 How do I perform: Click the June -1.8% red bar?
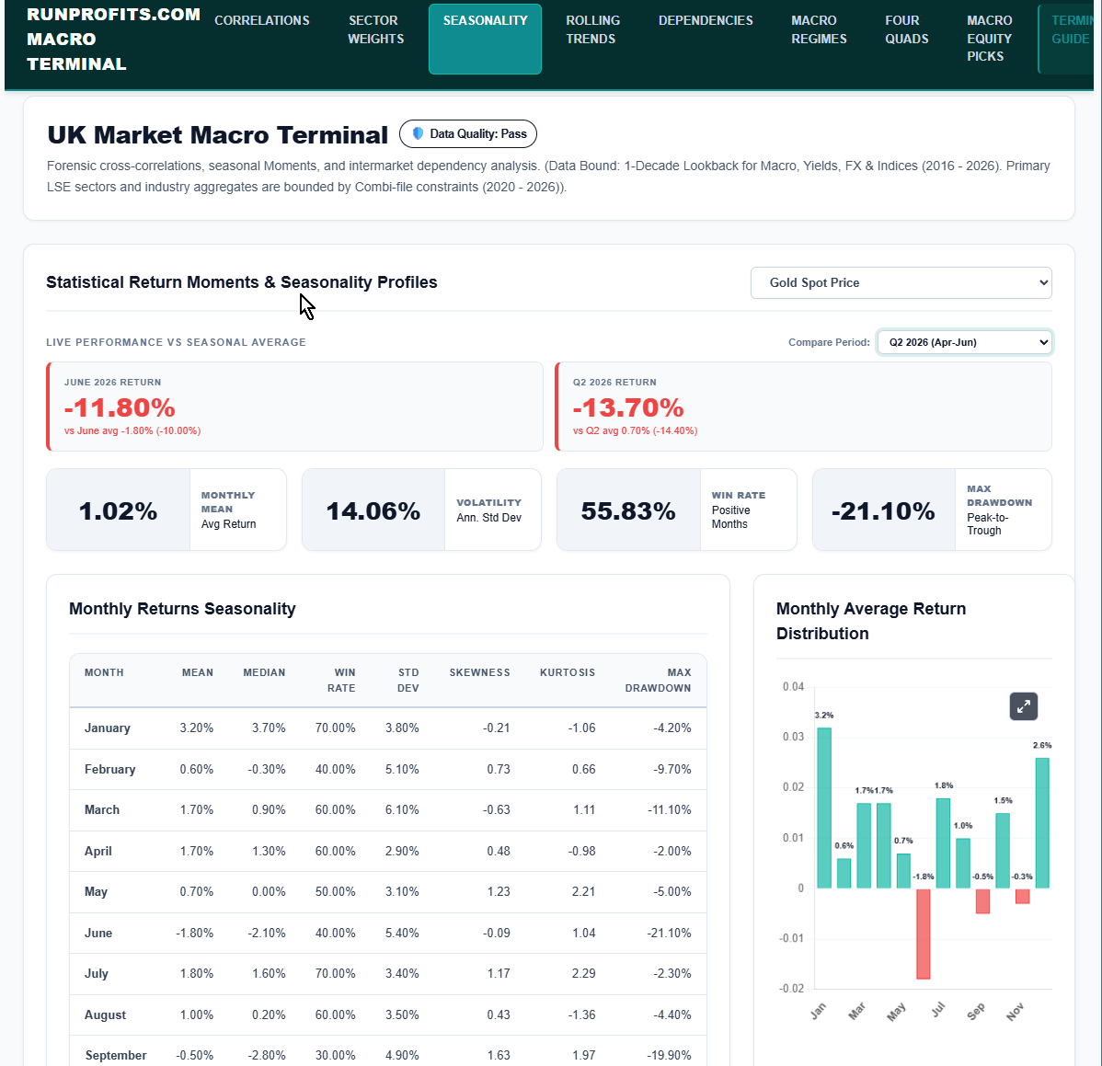click(x=923, y=934)
